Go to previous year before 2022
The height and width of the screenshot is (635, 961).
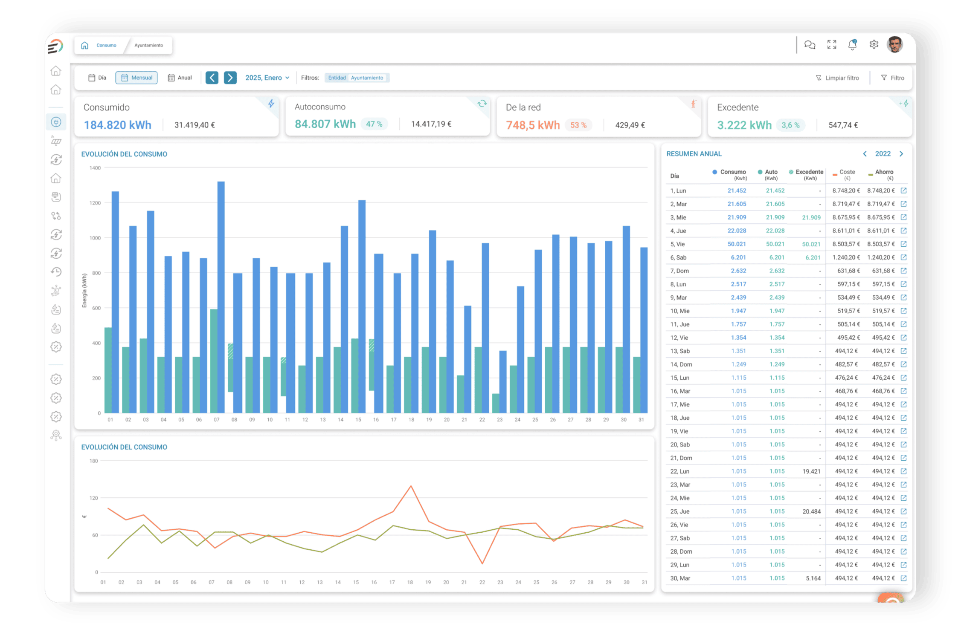(x=865, y=154)
